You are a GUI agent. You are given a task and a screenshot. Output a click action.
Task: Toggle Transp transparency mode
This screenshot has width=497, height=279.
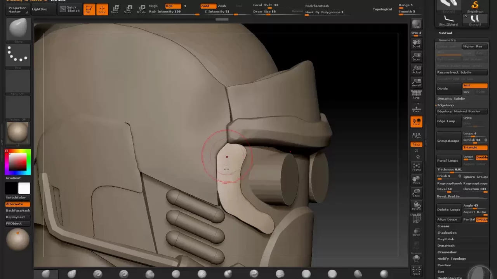416,232
